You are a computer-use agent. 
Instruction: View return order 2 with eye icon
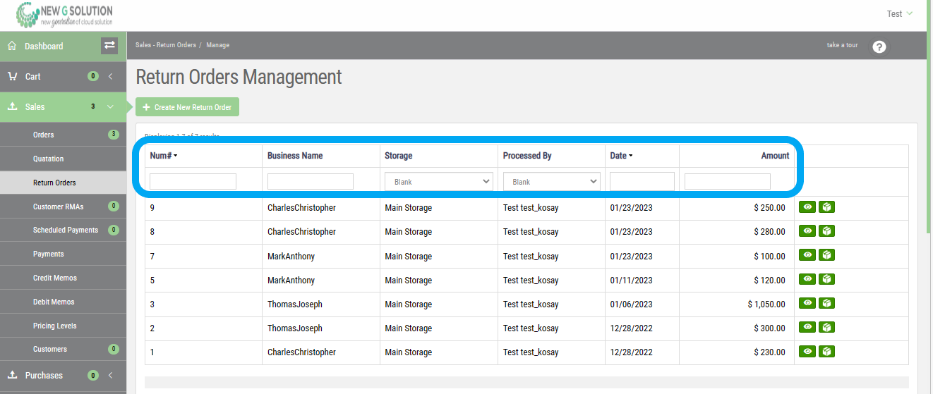[807, 327]
